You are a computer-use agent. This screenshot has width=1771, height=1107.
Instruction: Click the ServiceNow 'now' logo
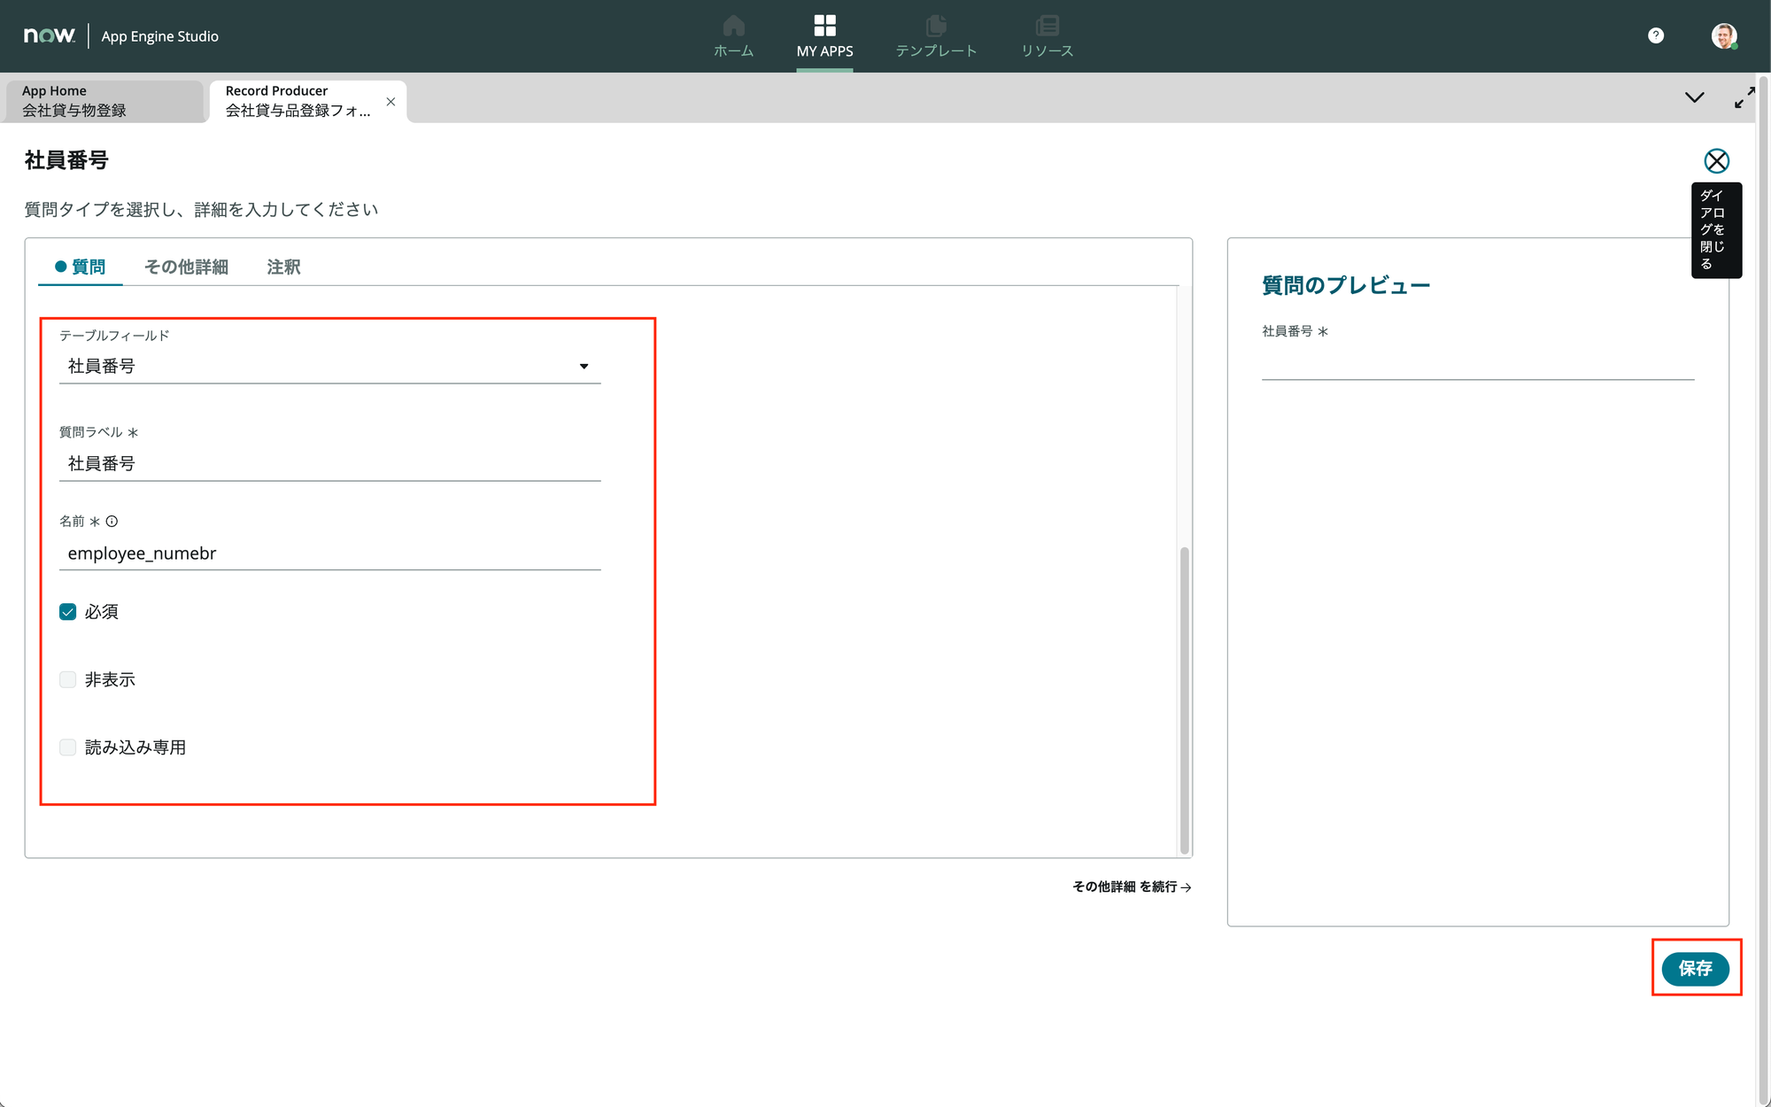click(x=49, y=35)
